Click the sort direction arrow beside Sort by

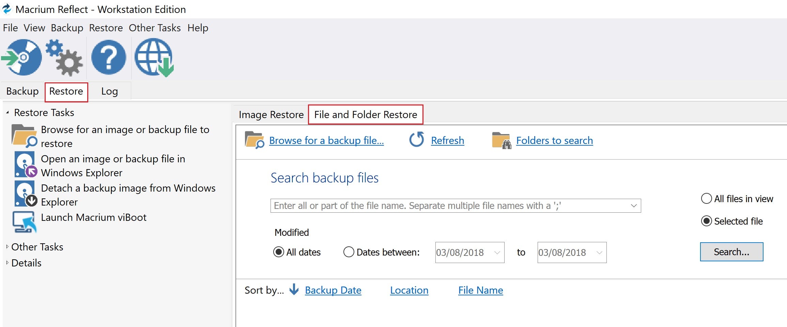tap(294, 290)
